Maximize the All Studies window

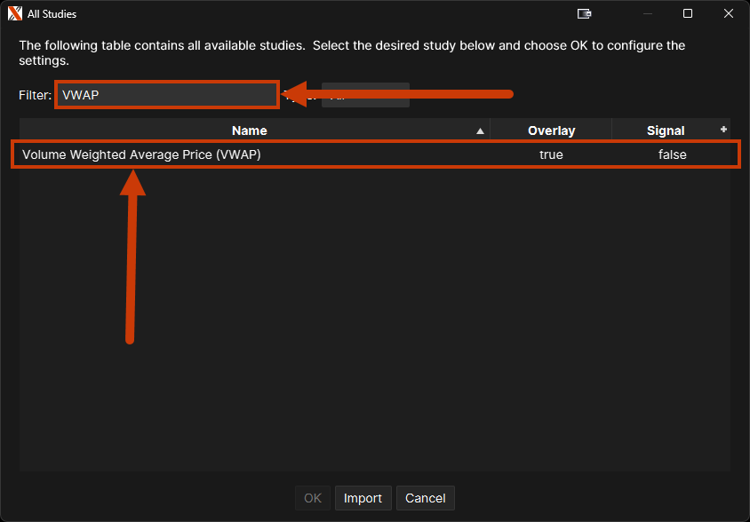coord(688,13)
